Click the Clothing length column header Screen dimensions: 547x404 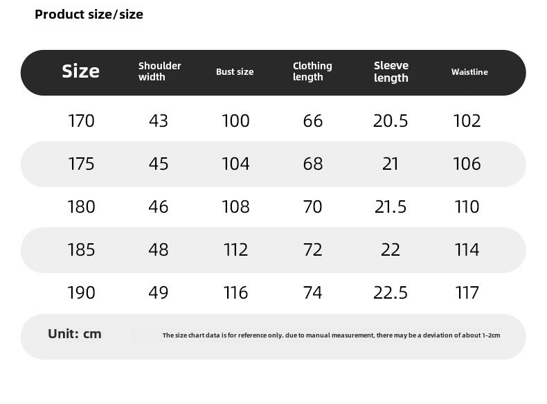(x=312, y=71)
